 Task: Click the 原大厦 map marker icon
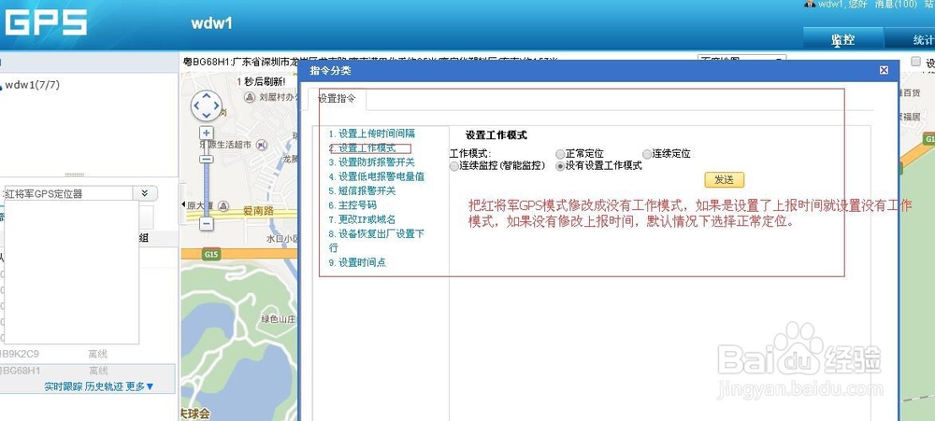coord(223,206)
